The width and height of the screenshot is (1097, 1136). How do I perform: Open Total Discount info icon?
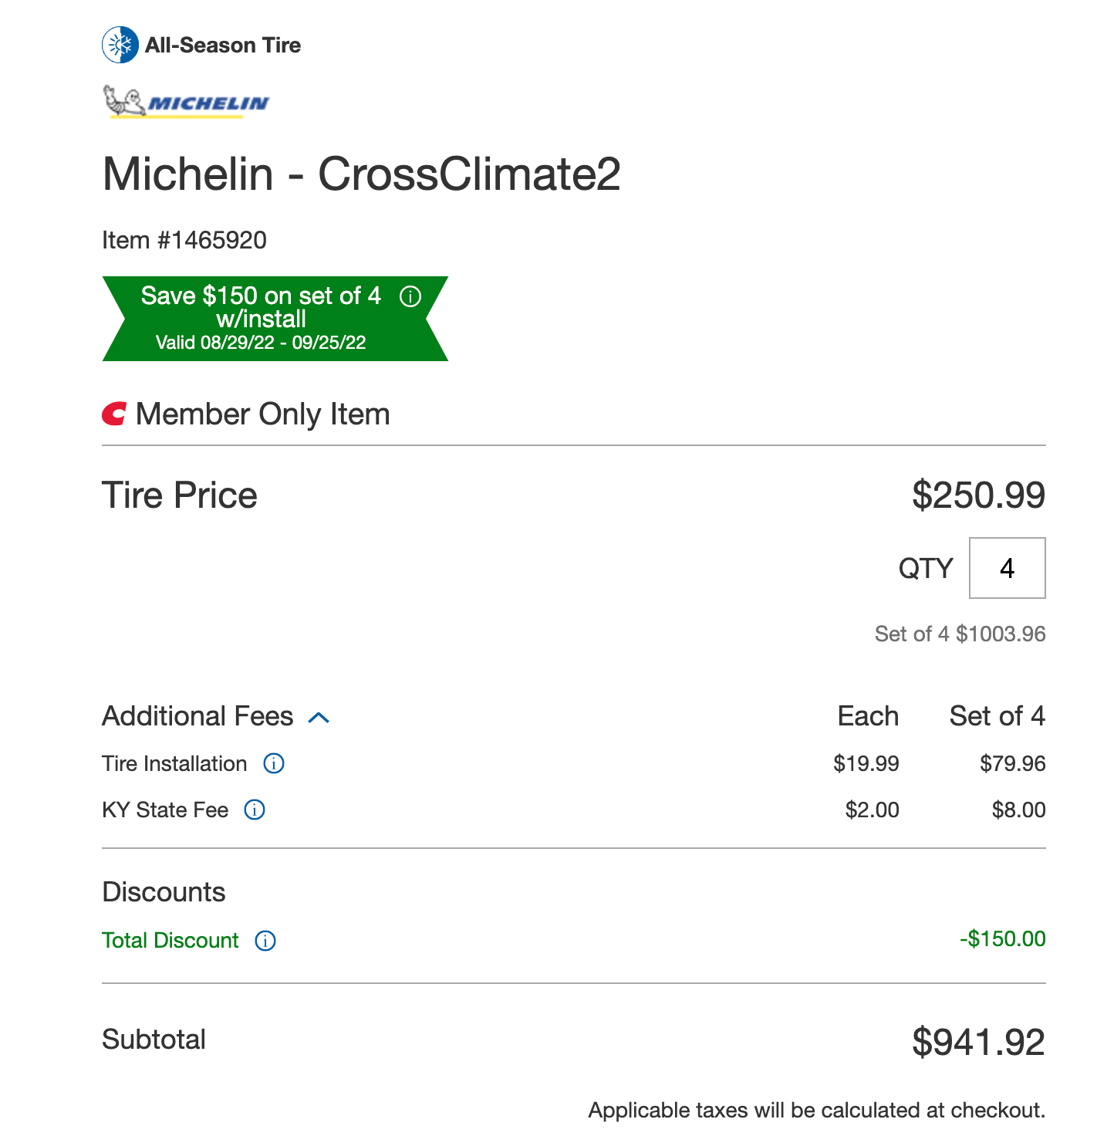click(x=265, y=941)
